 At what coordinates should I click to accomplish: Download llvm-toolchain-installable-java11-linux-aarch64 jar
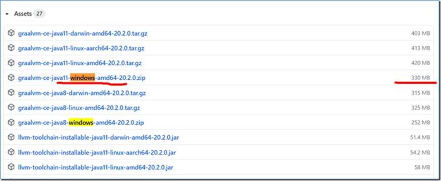[x=97, y=152]
